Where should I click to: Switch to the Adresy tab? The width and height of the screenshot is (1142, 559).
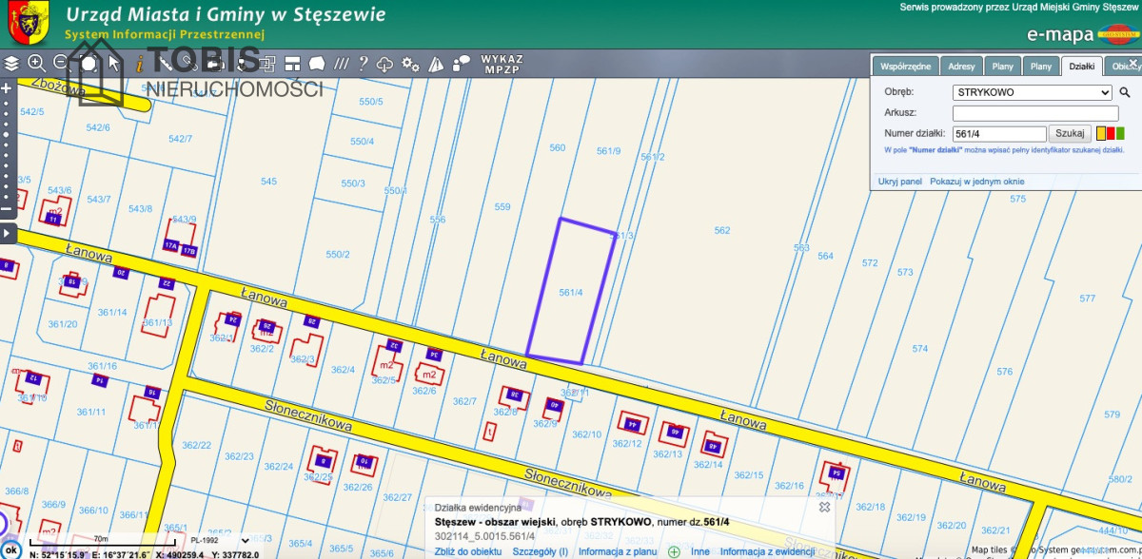coord(961,67)
